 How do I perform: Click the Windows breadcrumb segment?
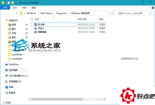click(x=31, y=13)
